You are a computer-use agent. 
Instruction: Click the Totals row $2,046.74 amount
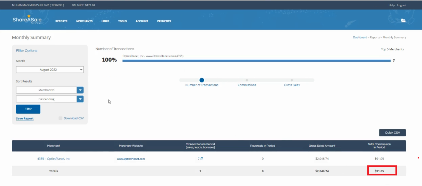click(322, 171)
